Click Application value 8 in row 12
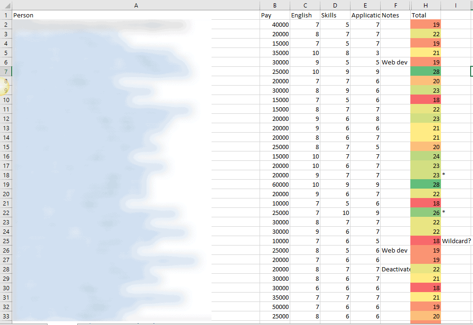This screenshot has width=473, height=325. point(365,119)
